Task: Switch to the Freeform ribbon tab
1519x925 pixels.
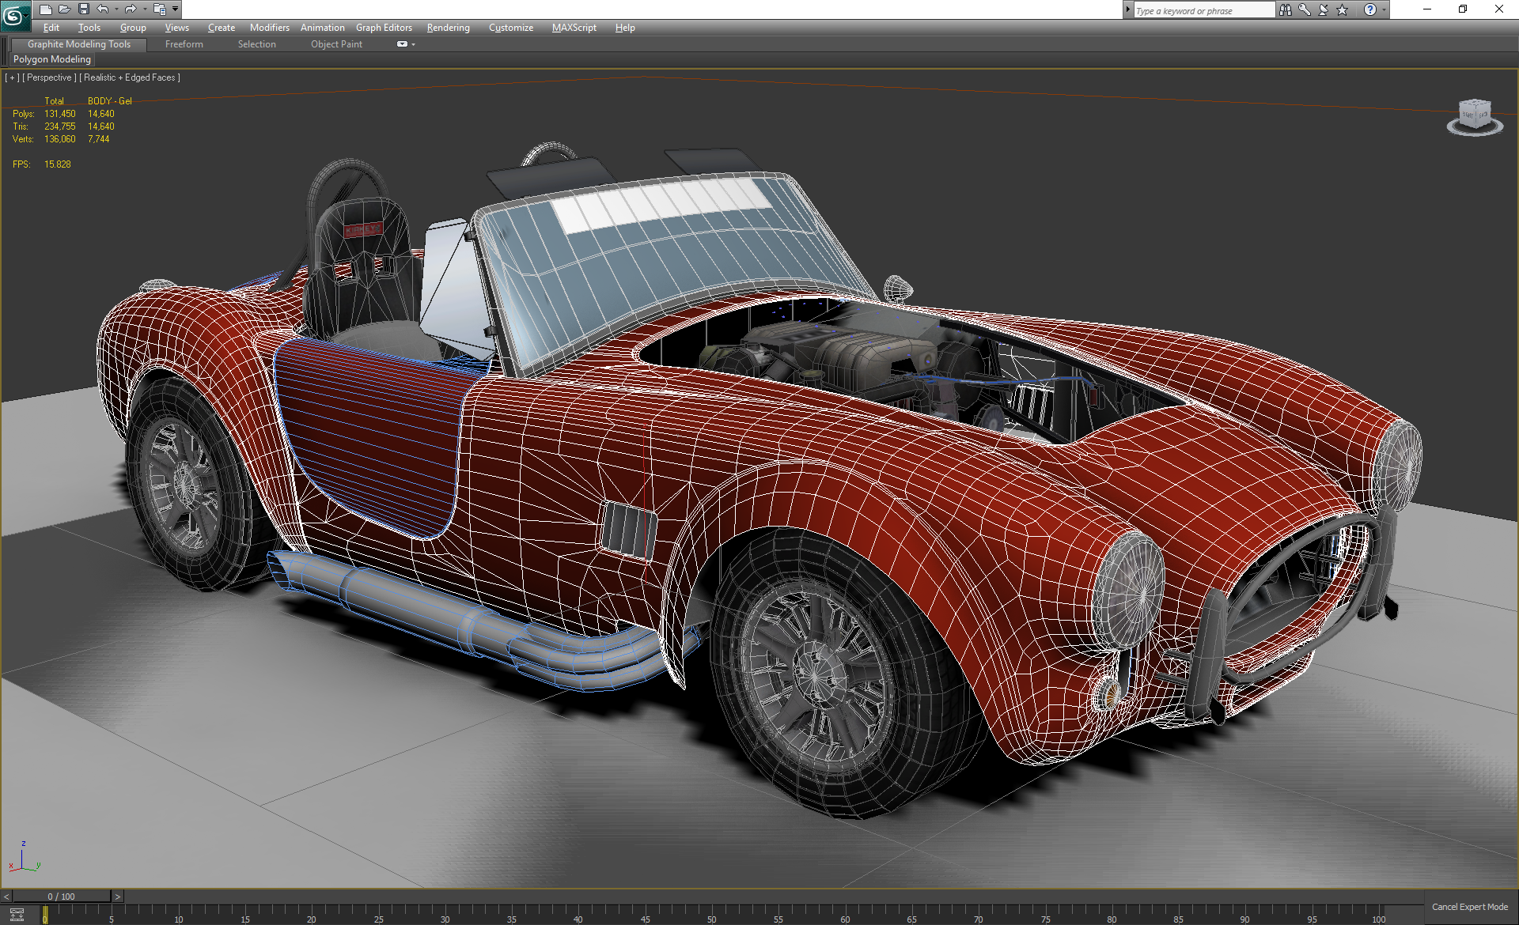Action: tap(184, 44)
